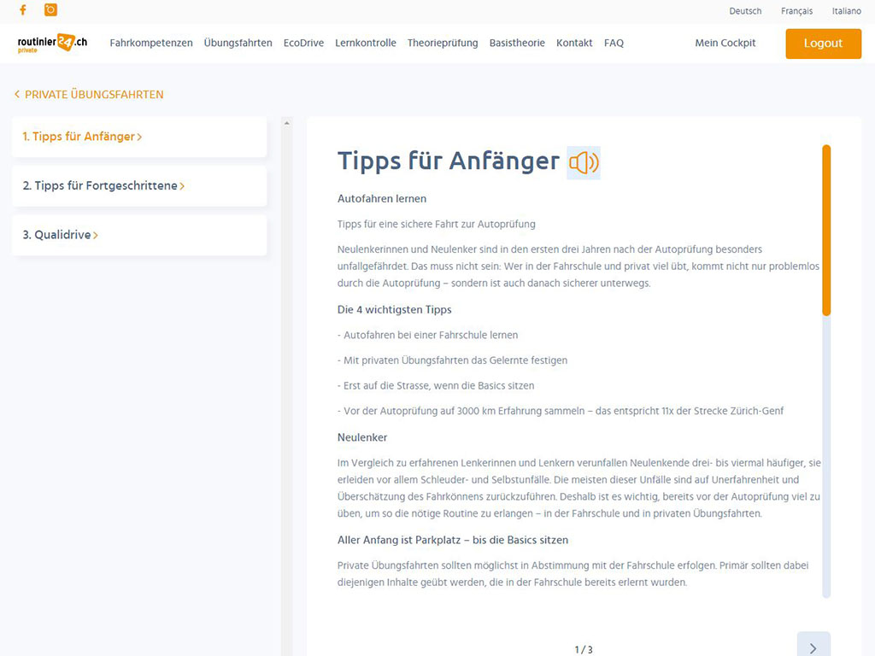Open section 1. Tipps für Anfänger
The width and height of the screenshot is (875, 656).
(82, 137)
